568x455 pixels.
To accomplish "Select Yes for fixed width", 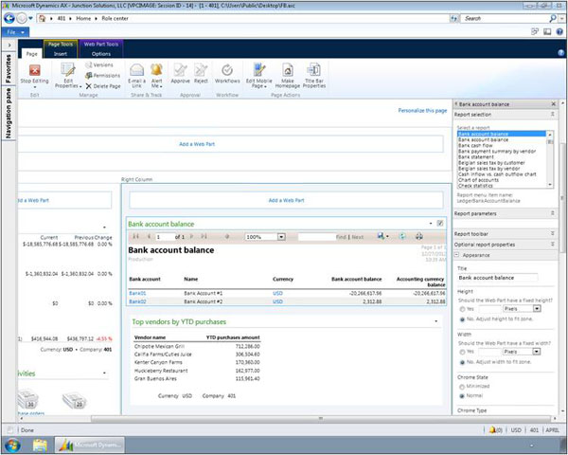I will 462,352.
